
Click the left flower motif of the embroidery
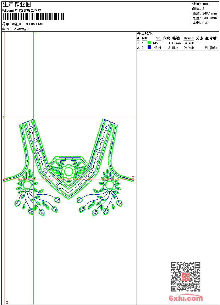pos(27,184)
